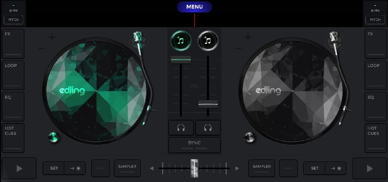Click the gray edjing vinyl platter
Image resolution: width=388 pixels, height=182 pixels.
(x=292, y=91)
